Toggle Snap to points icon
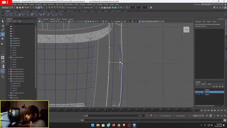 point(55,7)
